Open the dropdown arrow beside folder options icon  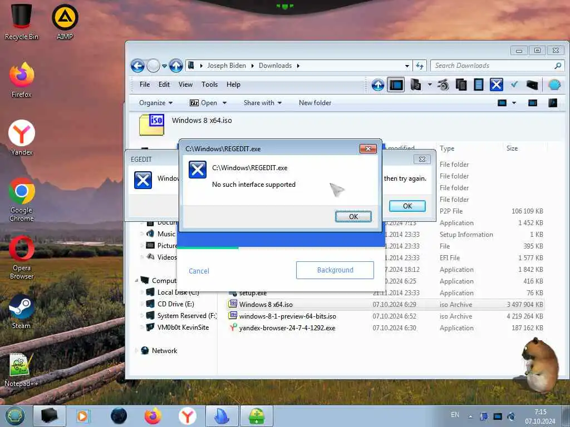pos(429,85)
